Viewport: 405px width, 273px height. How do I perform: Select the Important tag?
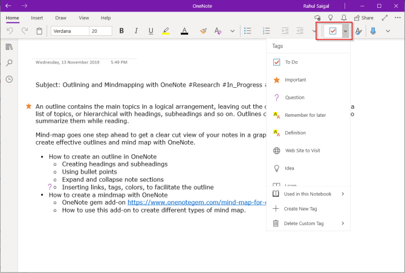(308, 80)
